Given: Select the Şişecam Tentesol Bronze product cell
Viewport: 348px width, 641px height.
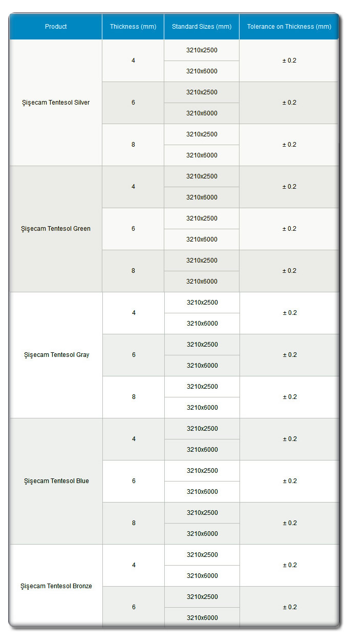Looking at the screenshot, I should (x=56, y=586).
